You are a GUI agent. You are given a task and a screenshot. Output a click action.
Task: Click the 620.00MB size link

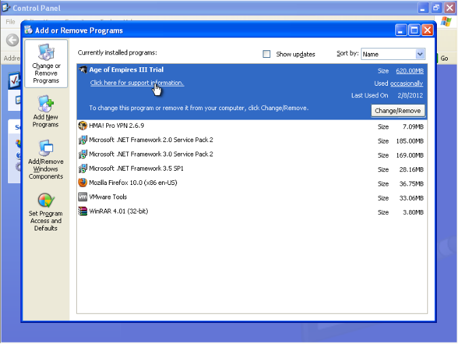point(410,71)
